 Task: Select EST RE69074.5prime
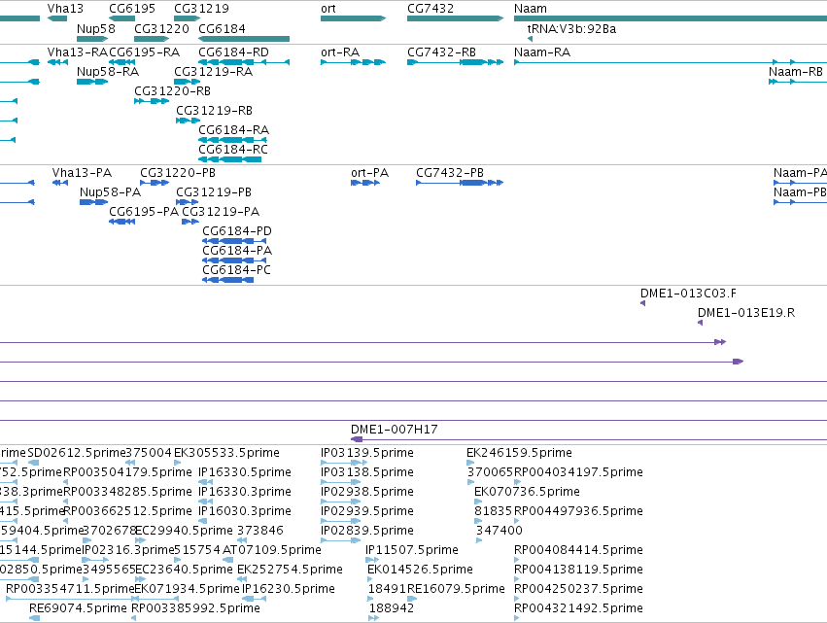pyautogui.click(x=34, y=618)
